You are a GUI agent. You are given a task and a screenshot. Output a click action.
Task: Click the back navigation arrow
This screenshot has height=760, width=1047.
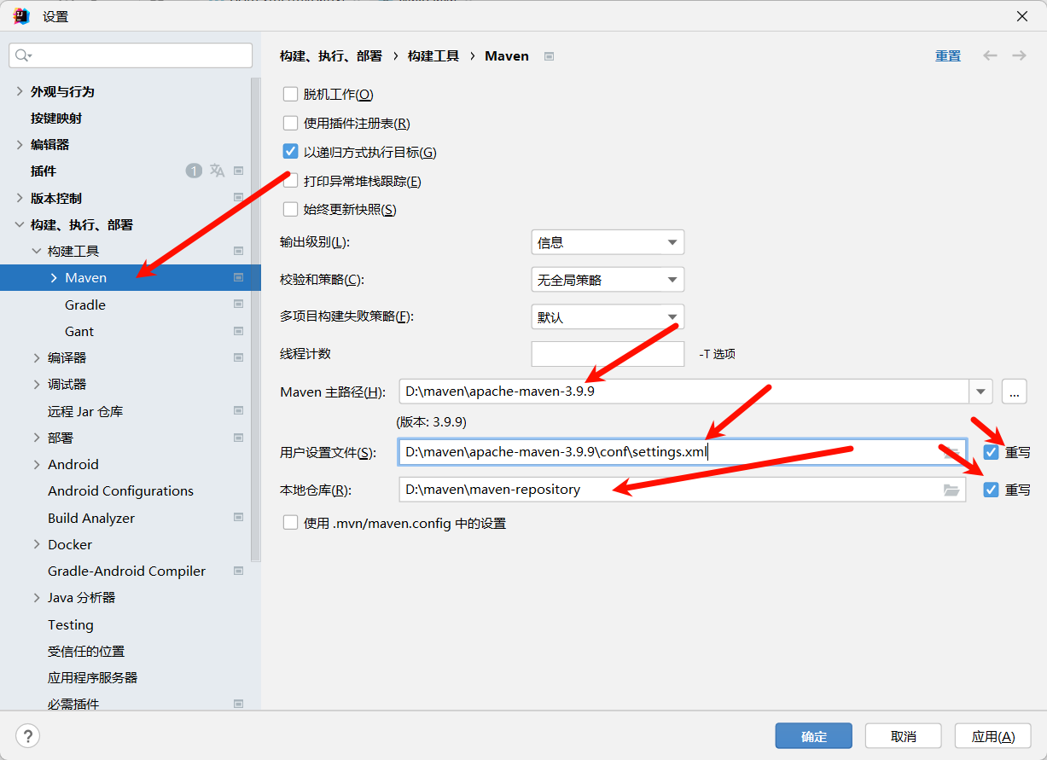coord(990,55)
